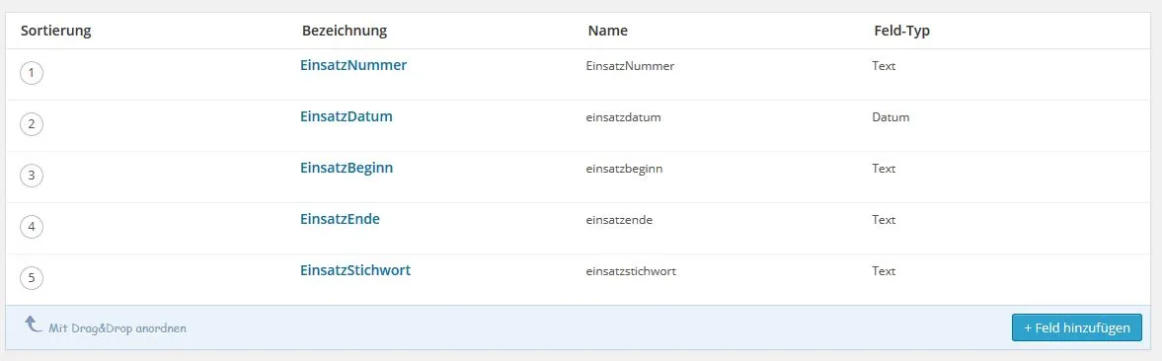This screenshot has height=361, width=1162.
Task: Select the name cell 'einsatzbeginn'
Action: [x=624, y=169]
